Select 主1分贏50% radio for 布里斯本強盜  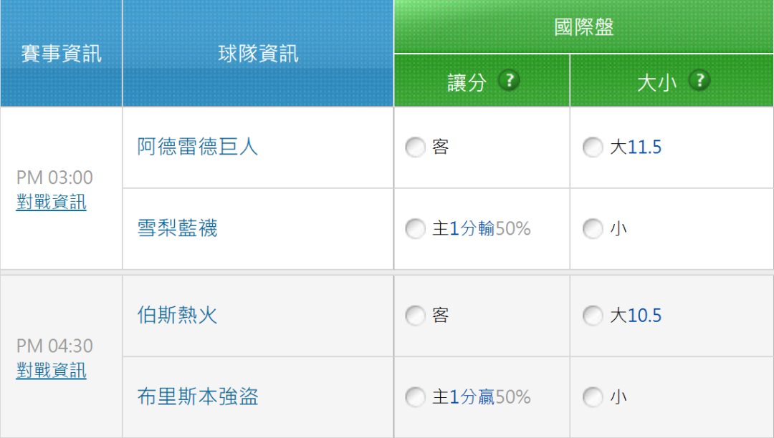point(415,397)
